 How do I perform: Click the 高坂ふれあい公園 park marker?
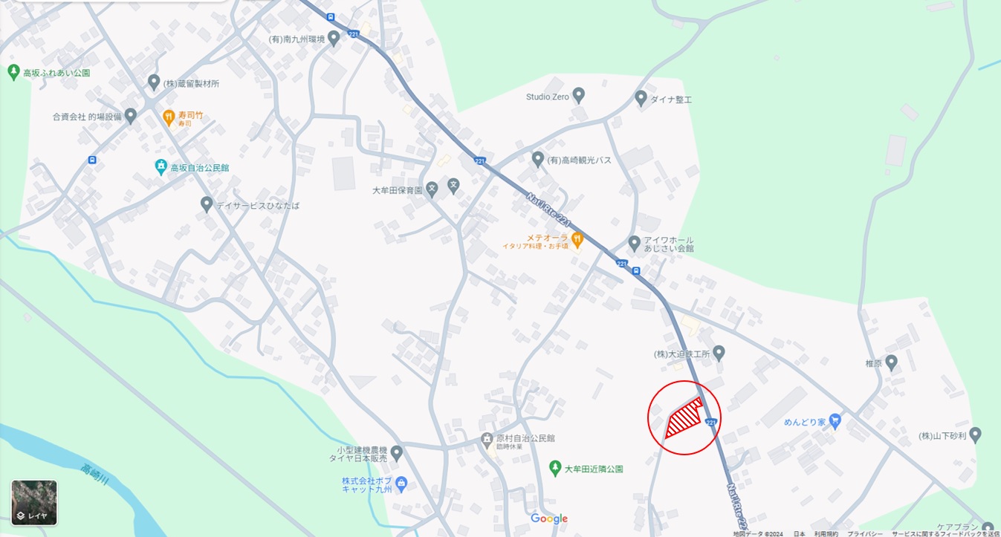pos(13,72)
